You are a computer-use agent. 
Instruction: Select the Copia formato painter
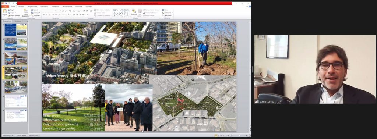coord(14,15)
